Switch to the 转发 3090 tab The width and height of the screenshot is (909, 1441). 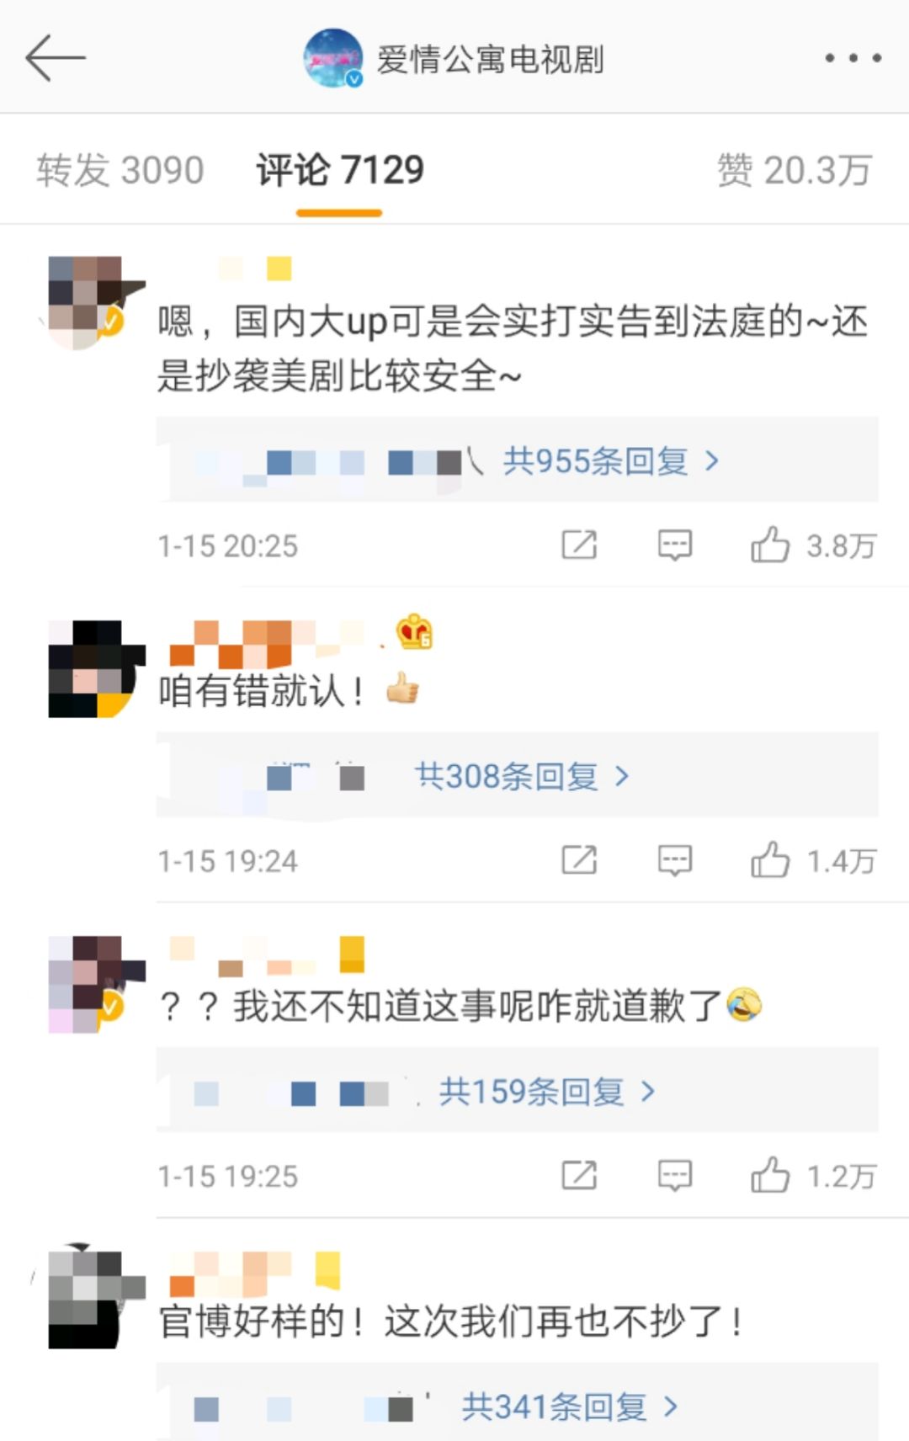coord(120,170)
